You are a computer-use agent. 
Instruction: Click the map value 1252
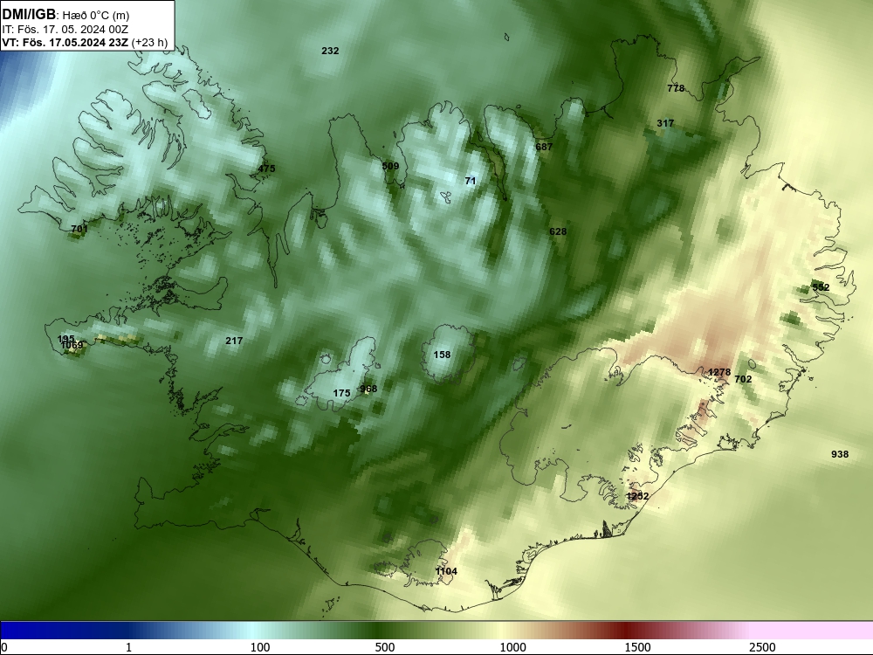[x=637, y=496]
